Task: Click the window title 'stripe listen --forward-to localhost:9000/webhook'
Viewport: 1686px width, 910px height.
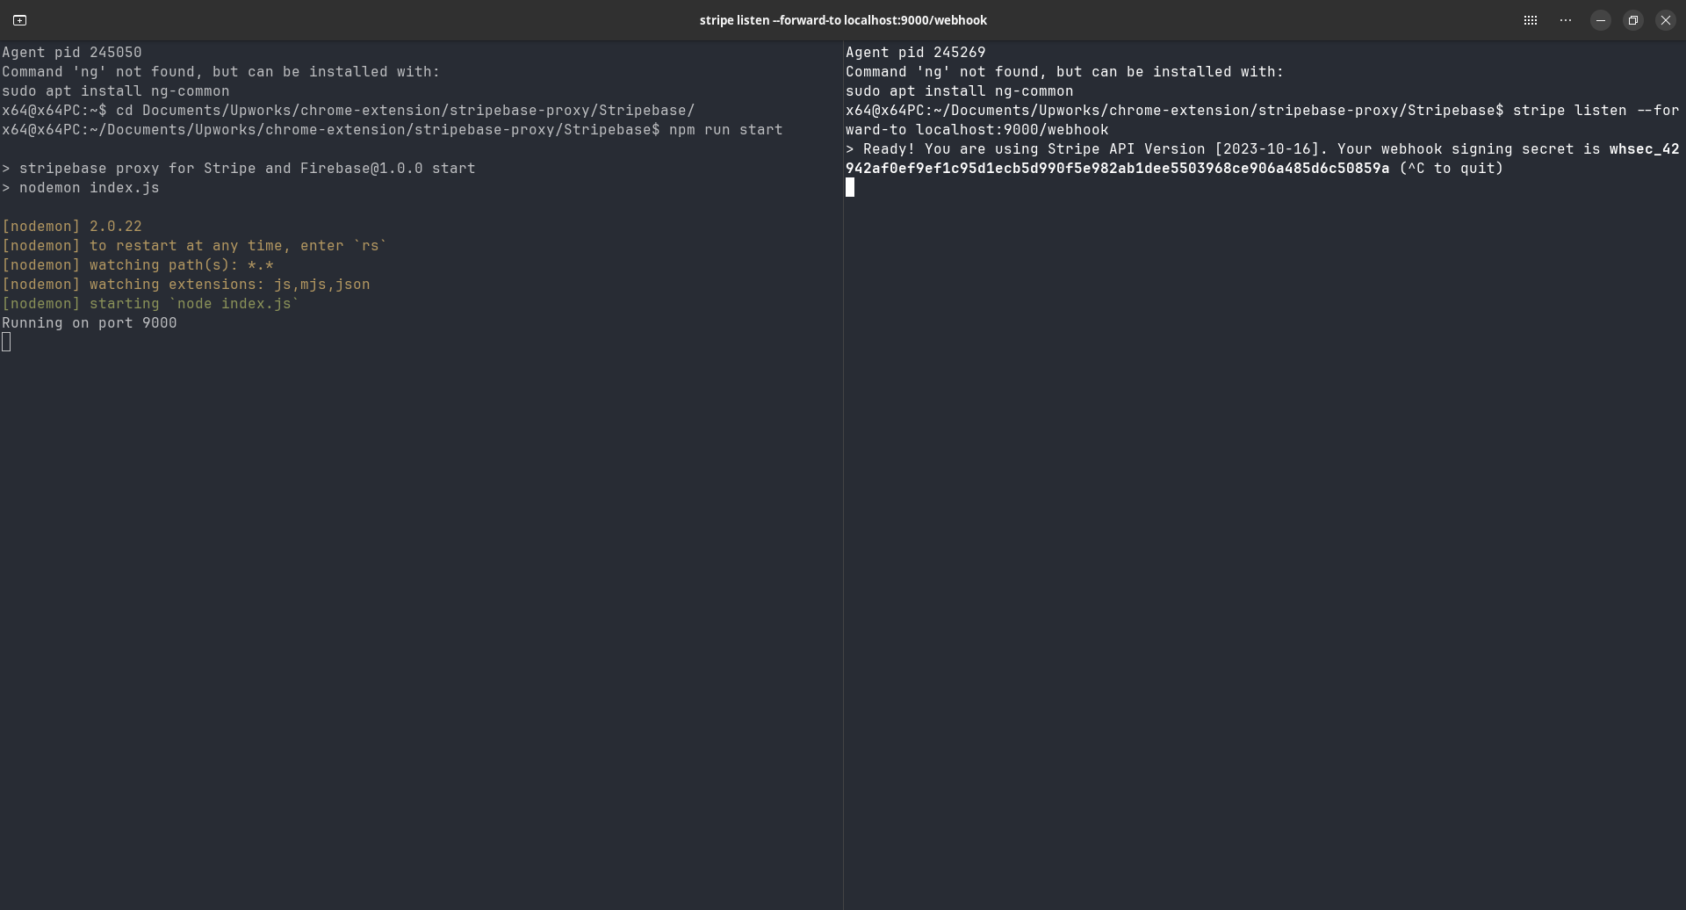Action: click(x=843, y=20)
